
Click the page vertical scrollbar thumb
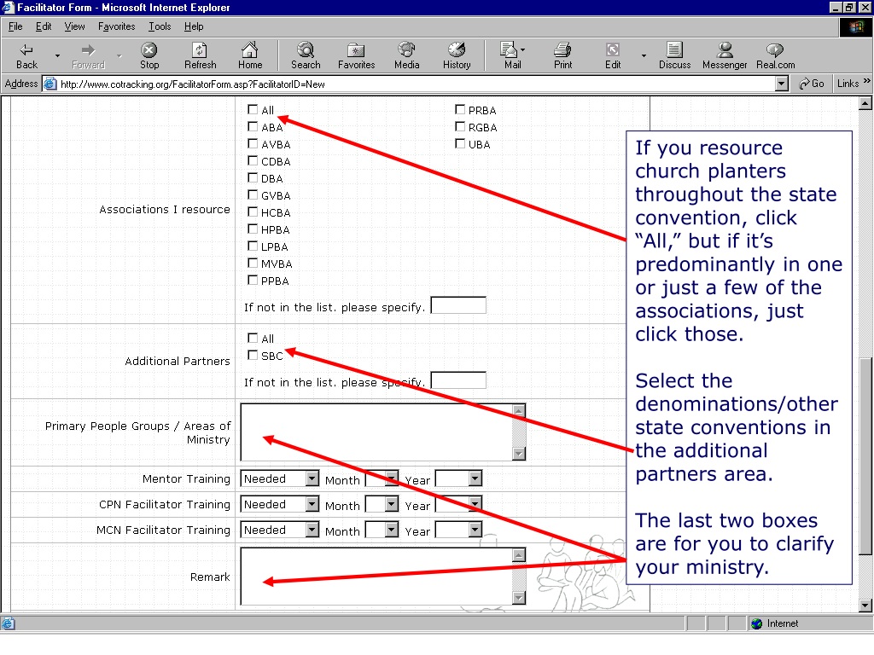865,455
